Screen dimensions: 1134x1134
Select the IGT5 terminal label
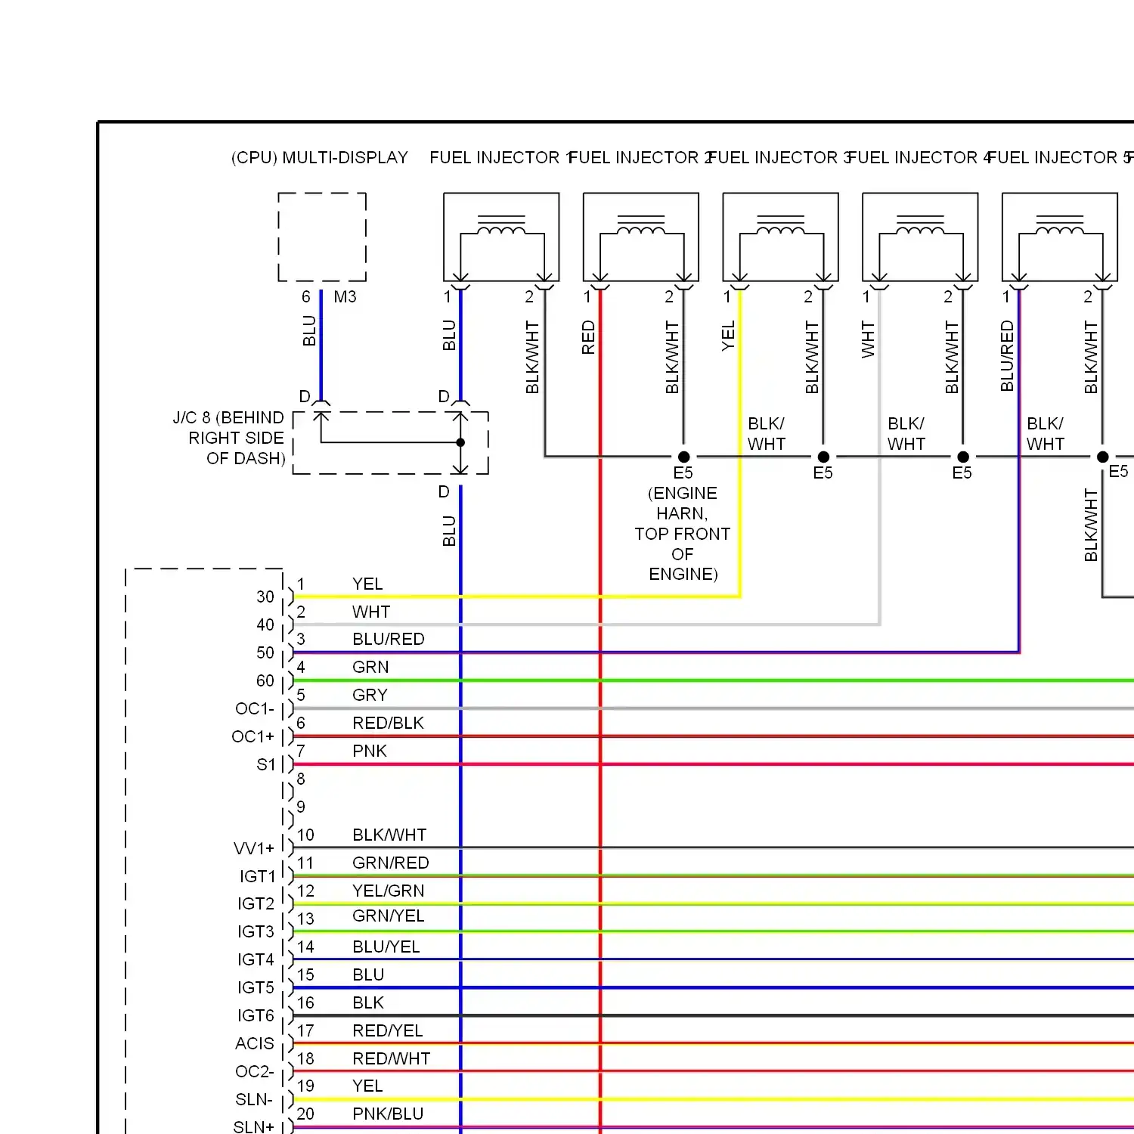point(256,987)
